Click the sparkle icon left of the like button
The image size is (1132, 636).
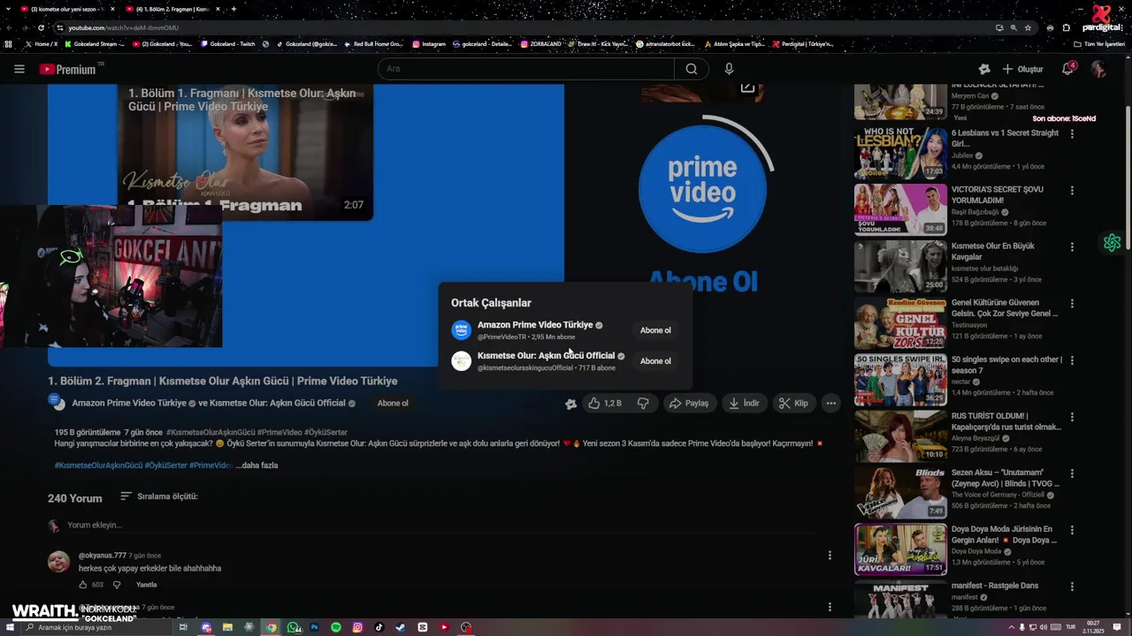tap(571, 404)
